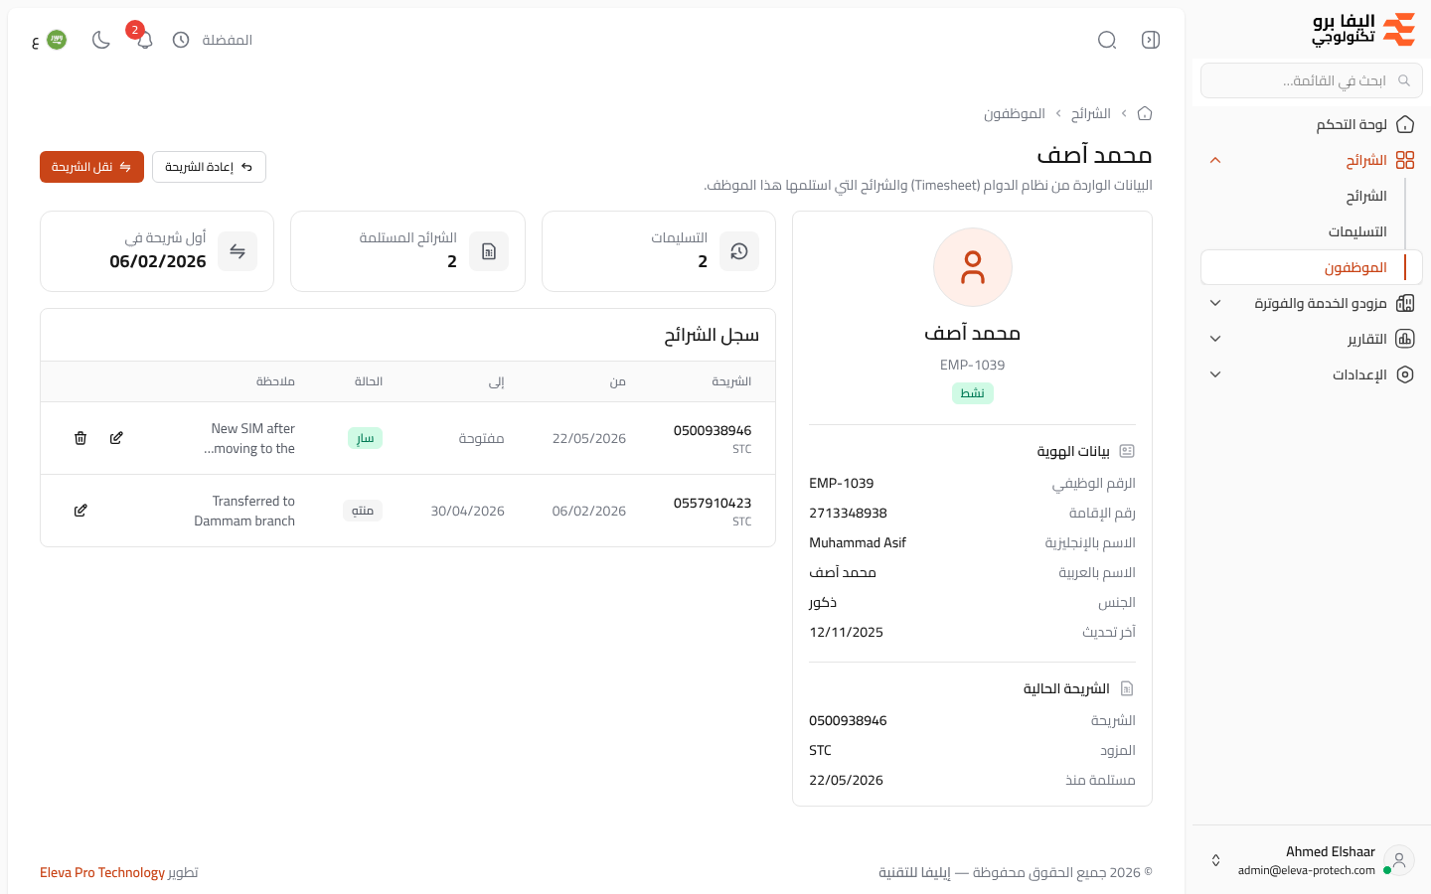1431x894 pixels.
Task: Go to الموظفون breadcrumb link
Action: [1015, 113]
